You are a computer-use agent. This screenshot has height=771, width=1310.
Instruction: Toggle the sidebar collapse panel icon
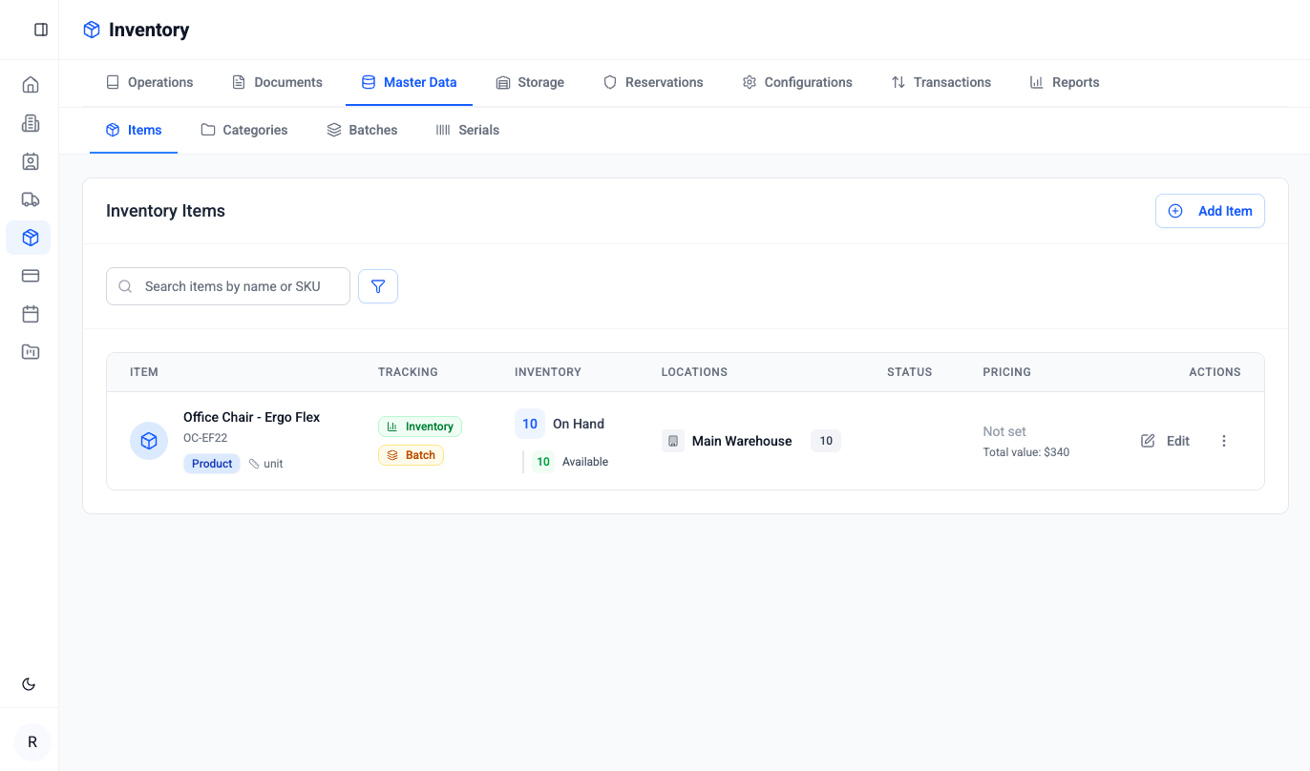[41, 30]
